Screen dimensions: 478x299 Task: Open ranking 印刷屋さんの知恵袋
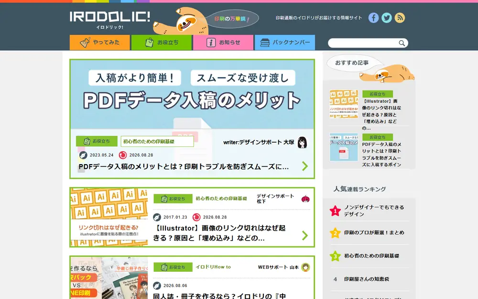pos(367,279)
